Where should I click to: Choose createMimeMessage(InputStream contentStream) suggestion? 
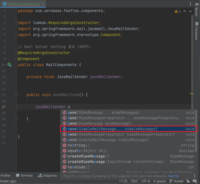128,162
